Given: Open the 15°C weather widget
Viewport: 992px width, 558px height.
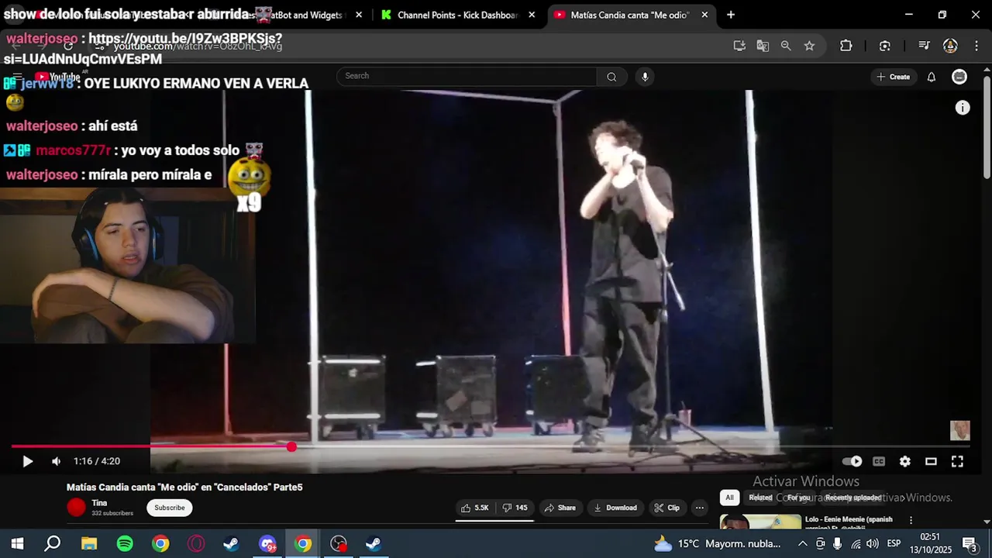Looking at the screenshot, I should [x=717, y=543].
